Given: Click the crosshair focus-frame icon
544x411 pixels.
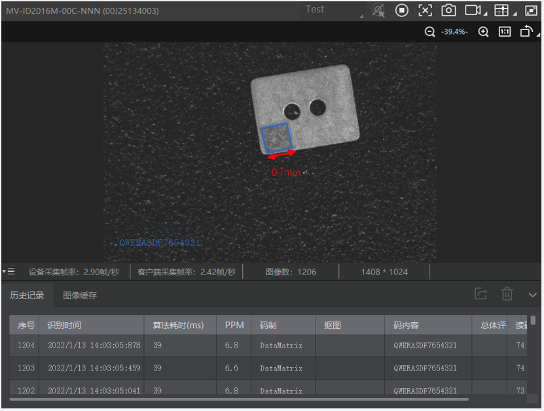Looking at the screenshot, I should pyautogui.click(x=426, y=10).
